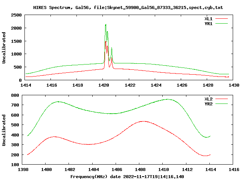Image resolution: width=241 pixels, height=180 pixels.
Task: Click the 300 y-axis label in bottom plot
Action: click(x=15, y=145)
